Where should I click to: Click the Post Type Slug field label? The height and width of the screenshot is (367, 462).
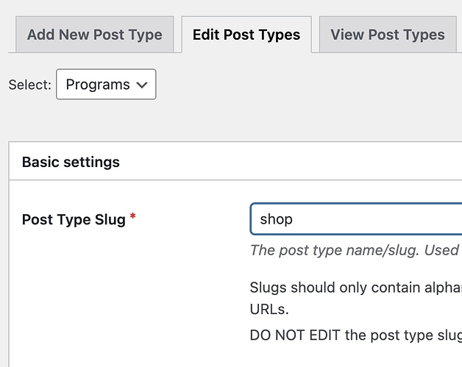[74, 219]
